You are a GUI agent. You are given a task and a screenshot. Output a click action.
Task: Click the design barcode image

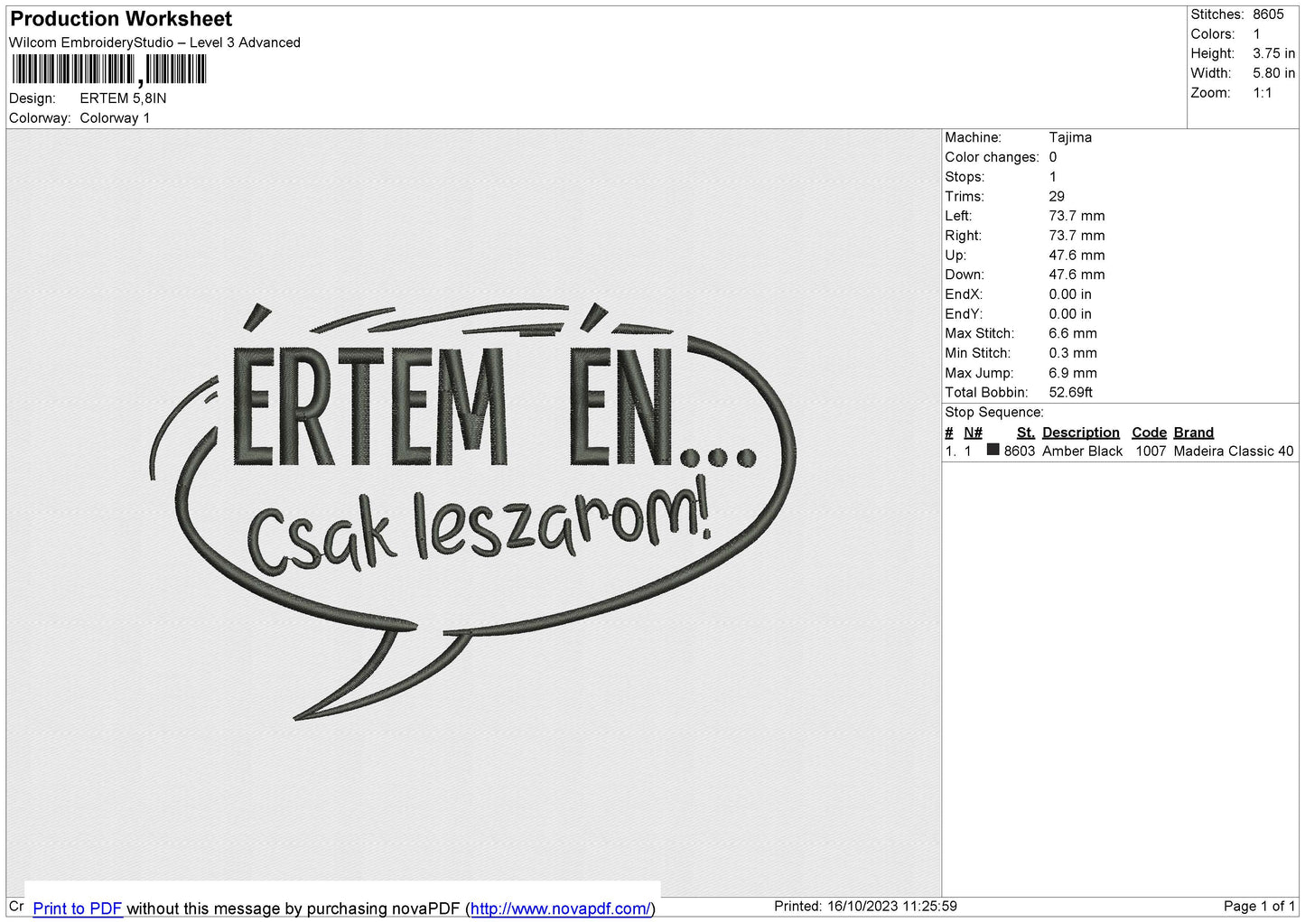[108, 70]
